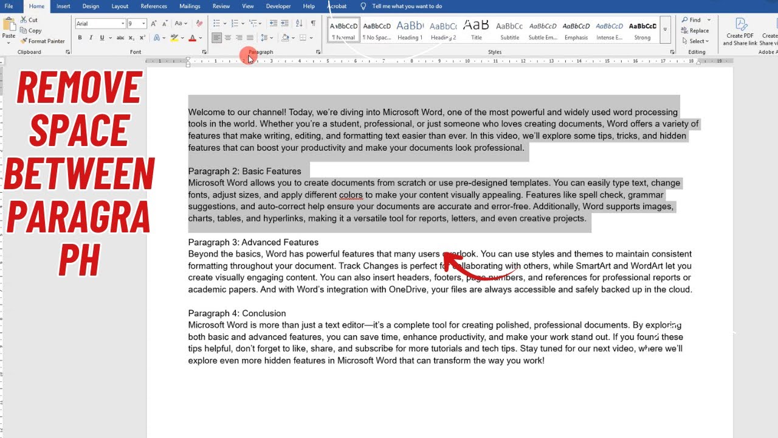Align text to the right
Image resolution: width=778 pixels, height=438 pixels.
tap(239, 38)
